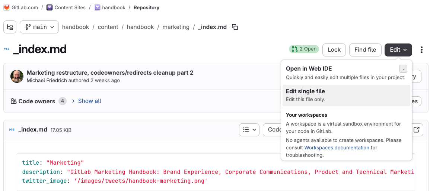The image size is (430, 191).
Task: Click the code owners count badge 4
Action: 63,101
